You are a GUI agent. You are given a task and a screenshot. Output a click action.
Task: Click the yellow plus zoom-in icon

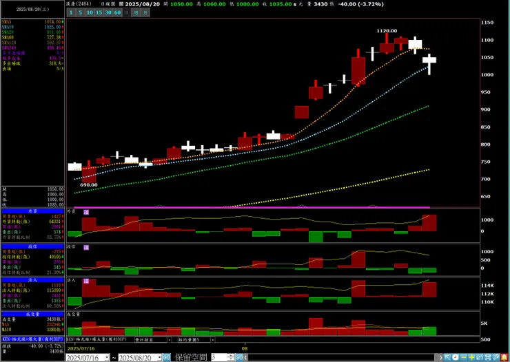coord(471,357)
